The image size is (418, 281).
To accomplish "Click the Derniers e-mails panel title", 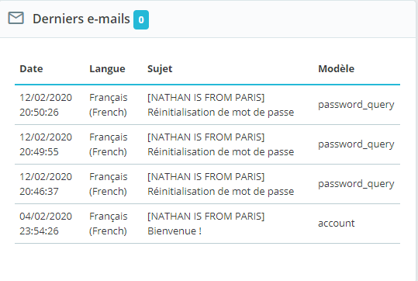I will (x=81, y=19).
